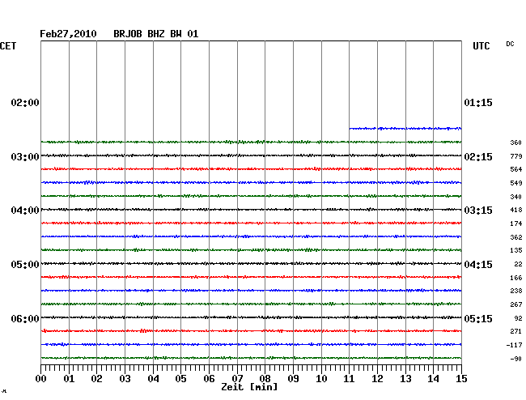Click the date text "Feb27,2010"

pyautogui.click(x=68, y=34)
